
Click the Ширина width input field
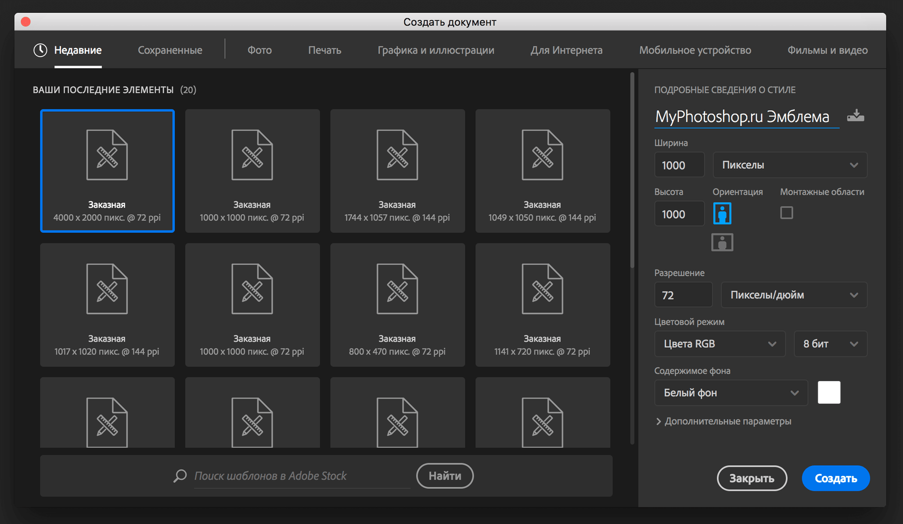(x=679, y=165)
